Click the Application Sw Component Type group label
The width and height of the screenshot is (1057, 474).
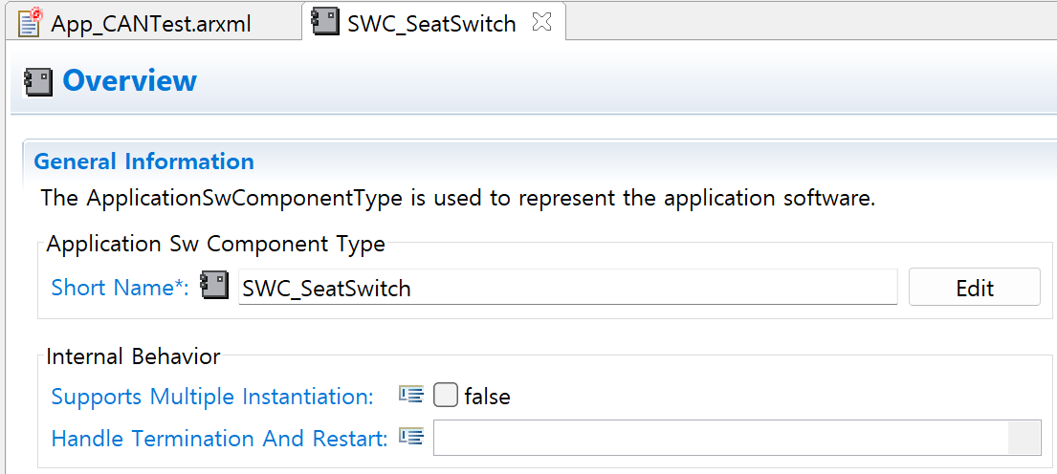[216, 244]
